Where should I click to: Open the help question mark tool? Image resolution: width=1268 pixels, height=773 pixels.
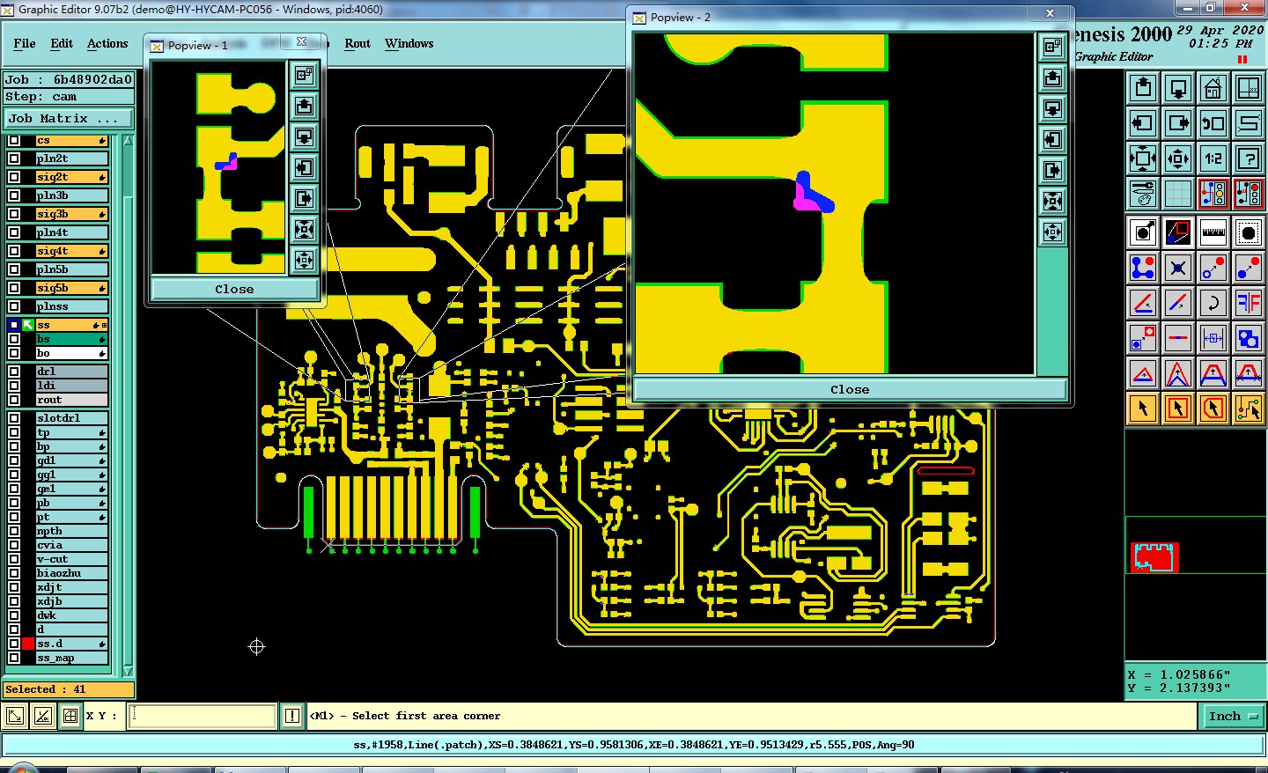(x=1249, y=159)
